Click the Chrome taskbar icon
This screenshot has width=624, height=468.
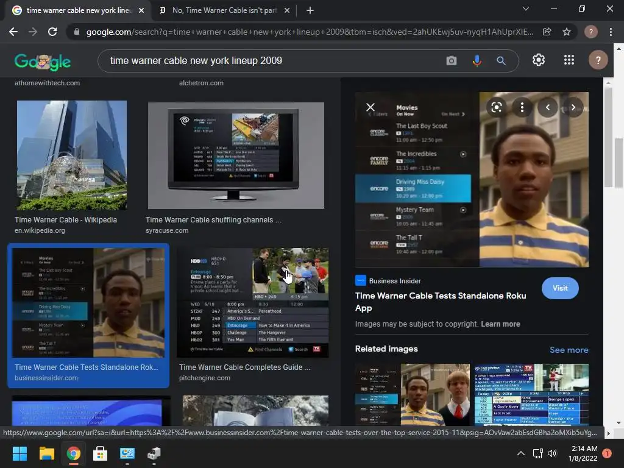(x=73, y=453)
